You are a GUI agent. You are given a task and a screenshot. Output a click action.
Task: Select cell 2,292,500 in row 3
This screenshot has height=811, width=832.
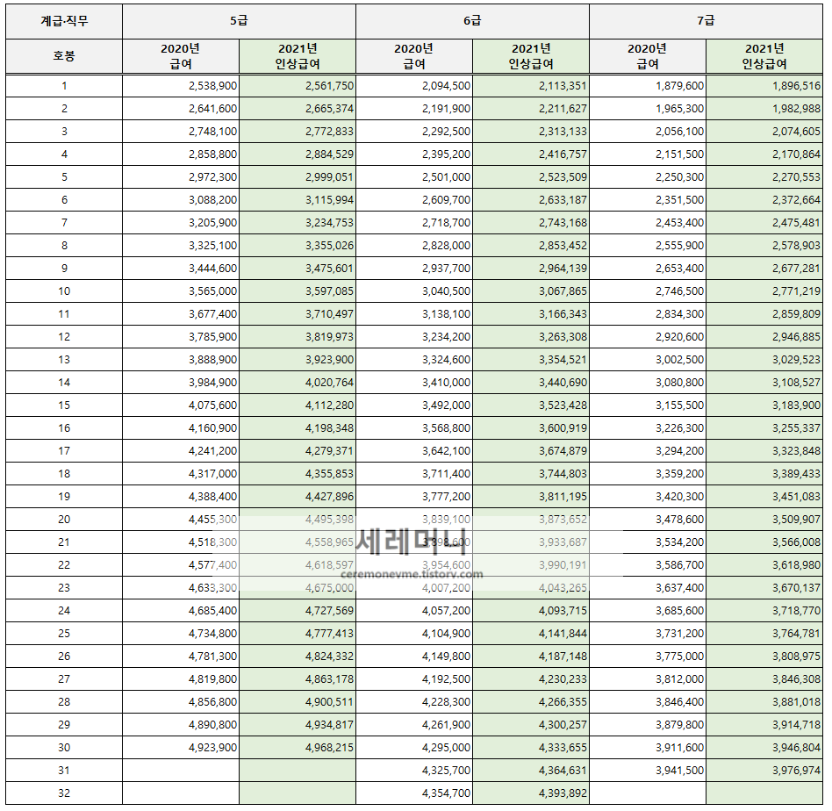pos(414,132)
